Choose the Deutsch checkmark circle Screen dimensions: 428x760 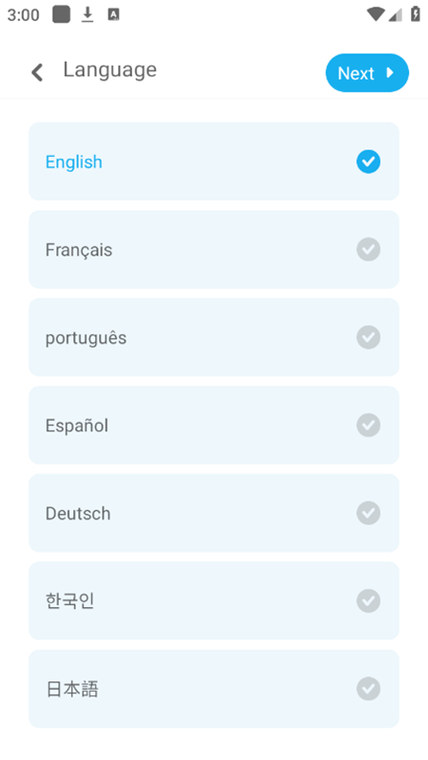click(x=368, y=513)
